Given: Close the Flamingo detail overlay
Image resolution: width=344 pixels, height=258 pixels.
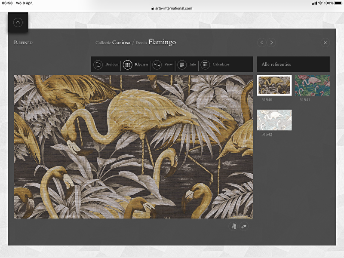Looking at the screenshot, I should click(x=325, y=43).
